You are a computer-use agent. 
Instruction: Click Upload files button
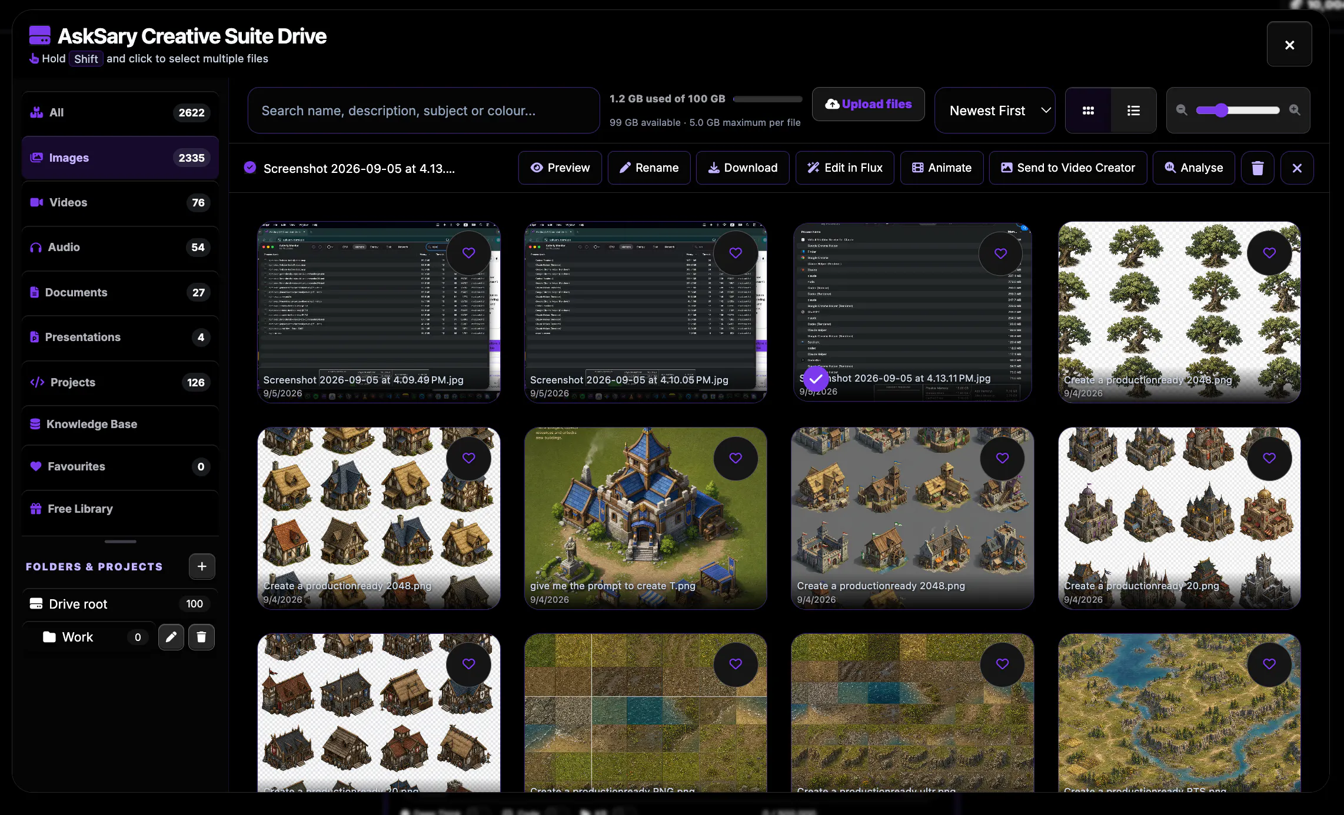[x=869, y=104]
